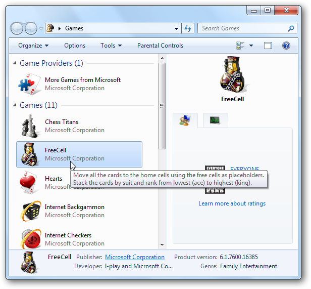Select the Hearts title text
This screenshot has height=289, width=311.
click(54, 179)
